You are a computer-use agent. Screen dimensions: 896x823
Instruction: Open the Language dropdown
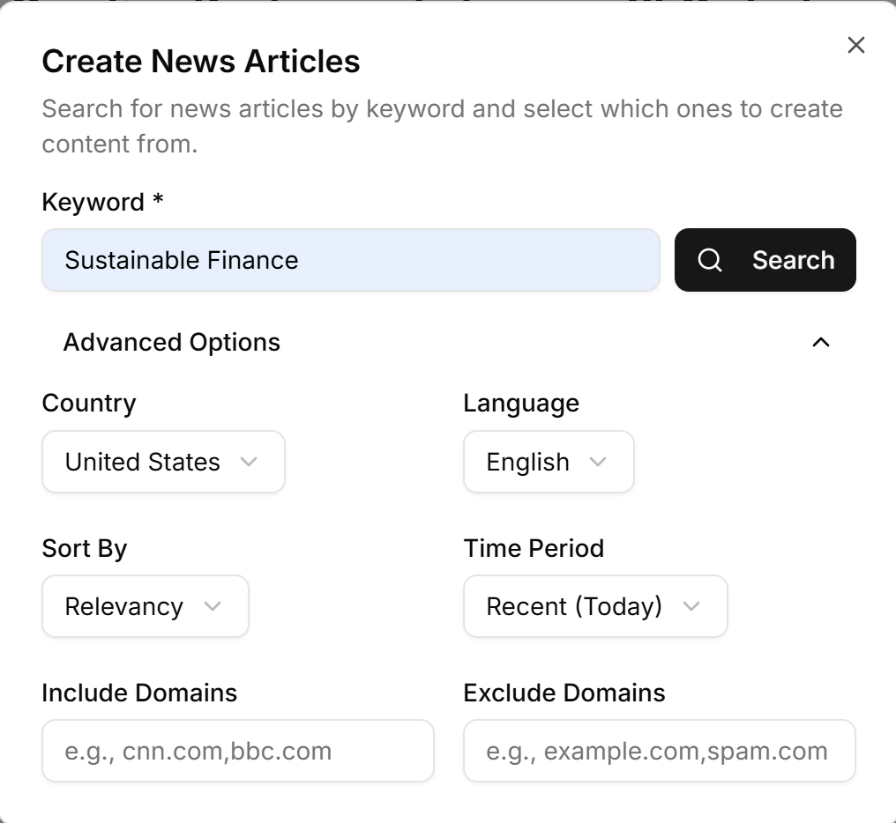(x=548, y=462)
